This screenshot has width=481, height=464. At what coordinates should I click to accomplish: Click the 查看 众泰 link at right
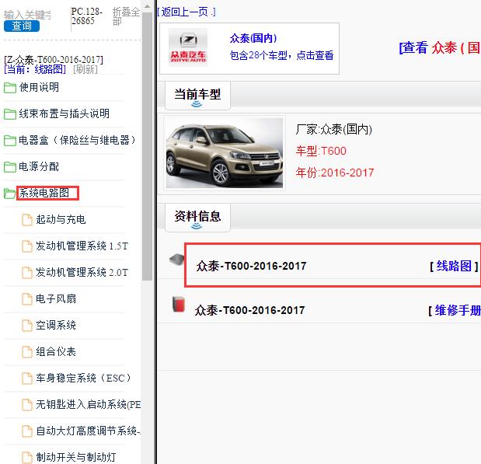coord(440,48)
